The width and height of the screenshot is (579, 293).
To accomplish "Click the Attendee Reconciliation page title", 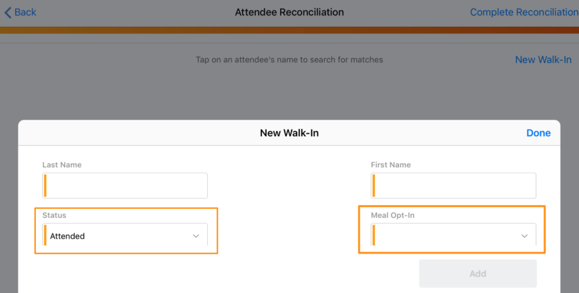I will click(289, 12).
